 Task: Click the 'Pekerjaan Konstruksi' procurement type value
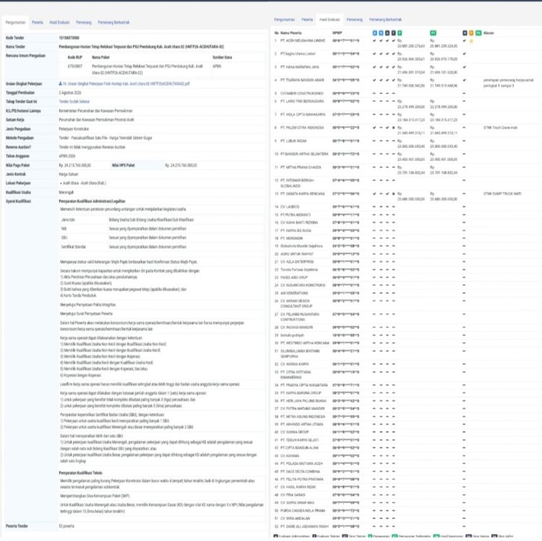coord(74,129)
